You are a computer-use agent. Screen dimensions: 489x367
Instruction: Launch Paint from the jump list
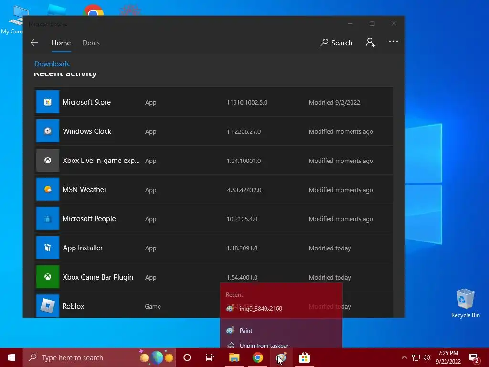click(x=281, y=330)
